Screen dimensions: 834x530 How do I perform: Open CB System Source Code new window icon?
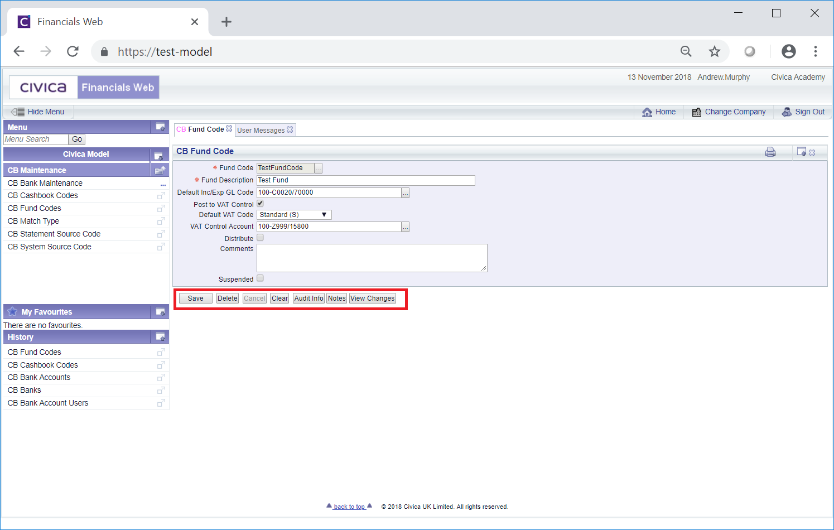pos(161,247)
